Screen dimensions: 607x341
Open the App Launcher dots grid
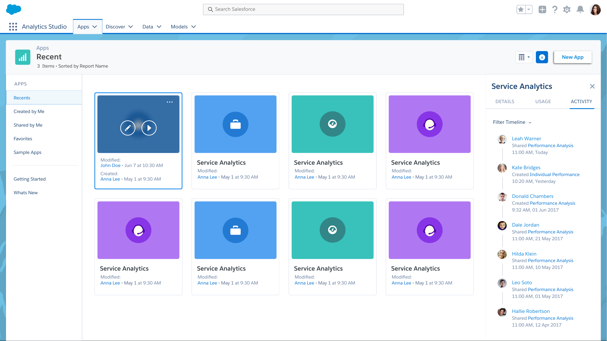[13, 27]
